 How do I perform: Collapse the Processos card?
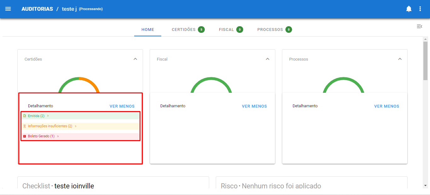coord(400,59)
